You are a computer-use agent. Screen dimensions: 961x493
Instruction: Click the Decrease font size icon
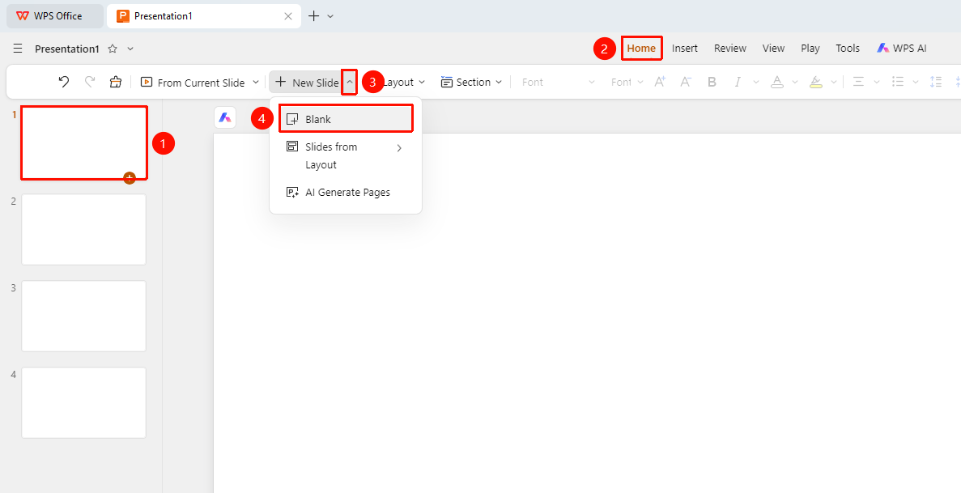click(x=686, y=83)
